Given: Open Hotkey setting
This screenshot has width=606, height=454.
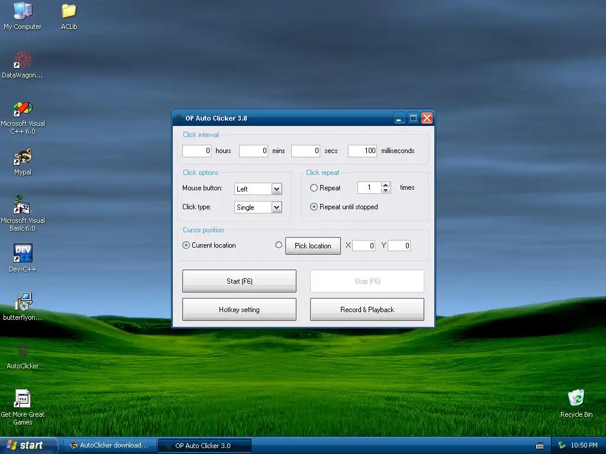Looking at the screenshot, I should tap(239, 310).
